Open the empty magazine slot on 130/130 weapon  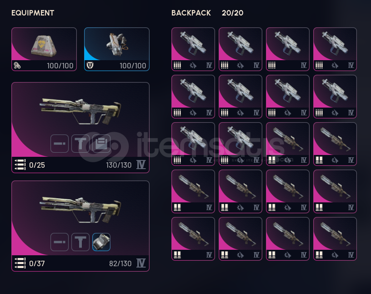coord(101,144)
